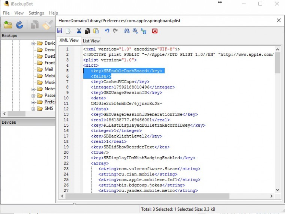Expand the SMS folder in tree
Screen dimensions: 285x214
[x=33, y=109]
